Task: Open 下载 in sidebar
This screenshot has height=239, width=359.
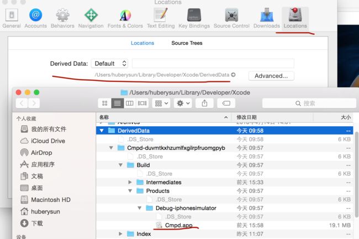Action: 31,223
